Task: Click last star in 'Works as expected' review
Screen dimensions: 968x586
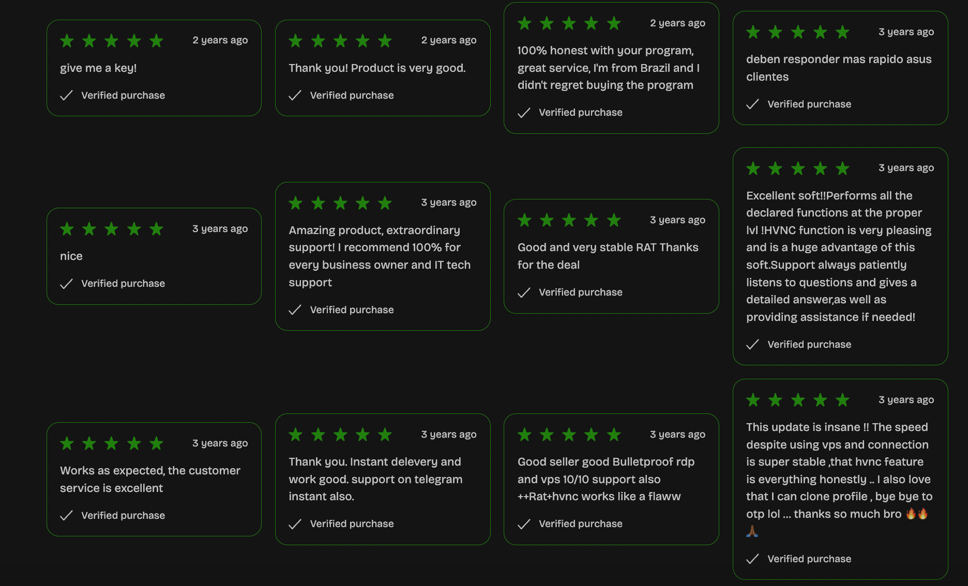Action: tap(156, 443)
